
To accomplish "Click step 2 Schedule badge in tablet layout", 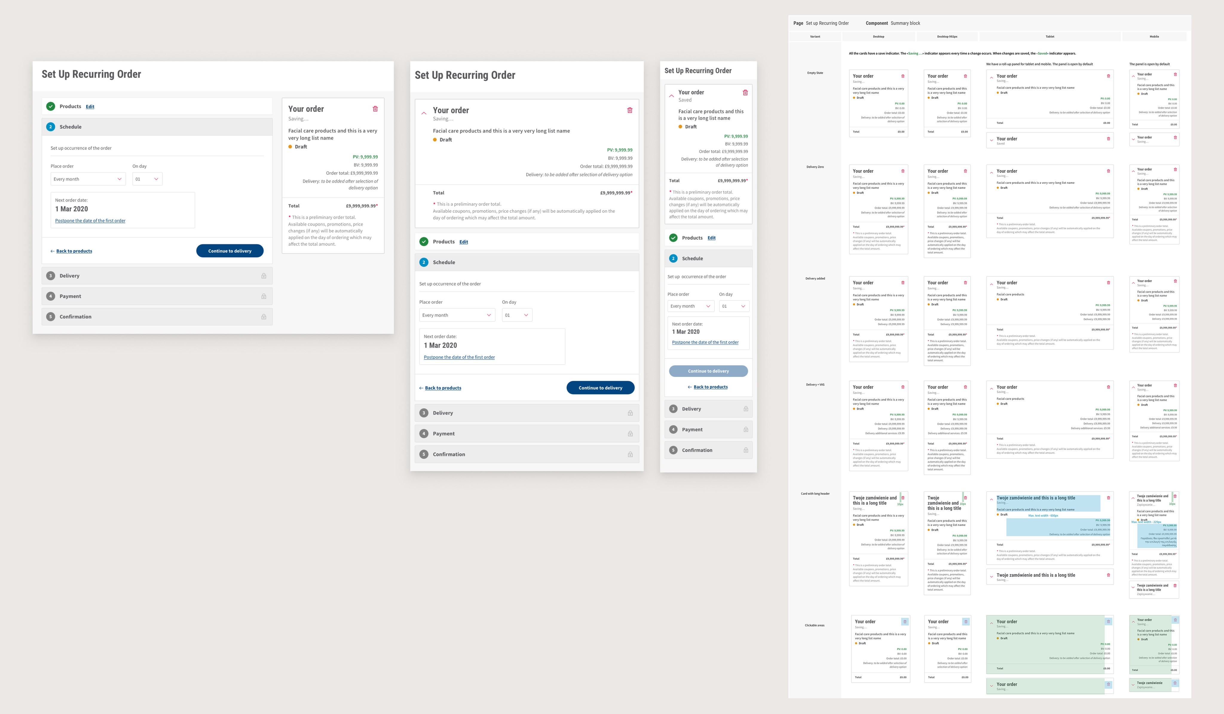I will 423,262.
